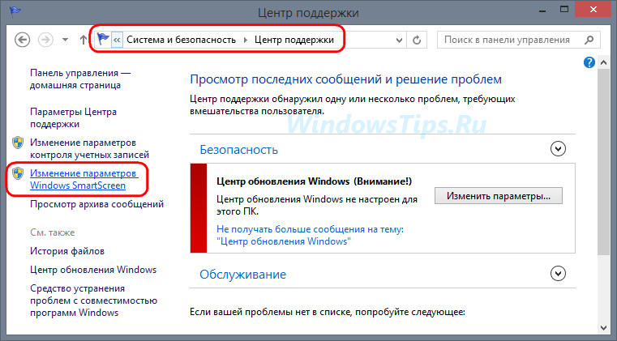The width and height of the screenshot is (617, 341).
Task: Expand the arrow after 'Система и безопасность'
Action: 246,40
